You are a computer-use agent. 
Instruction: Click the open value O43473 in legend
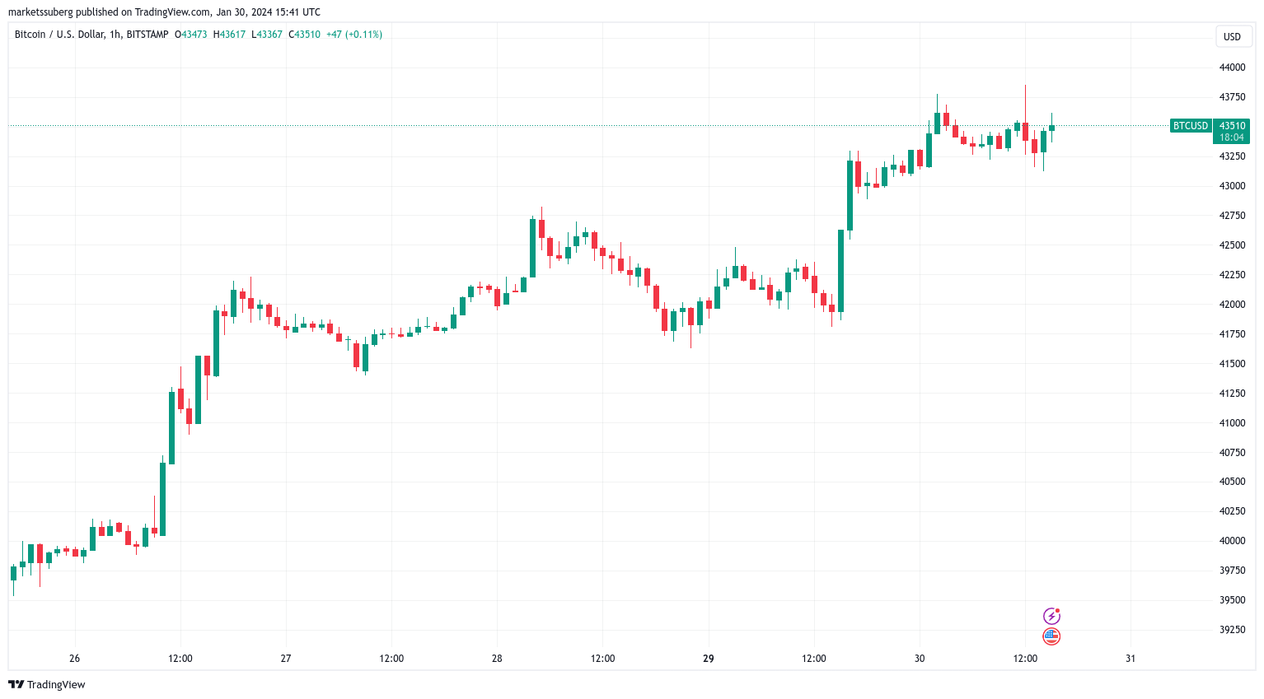191,35
